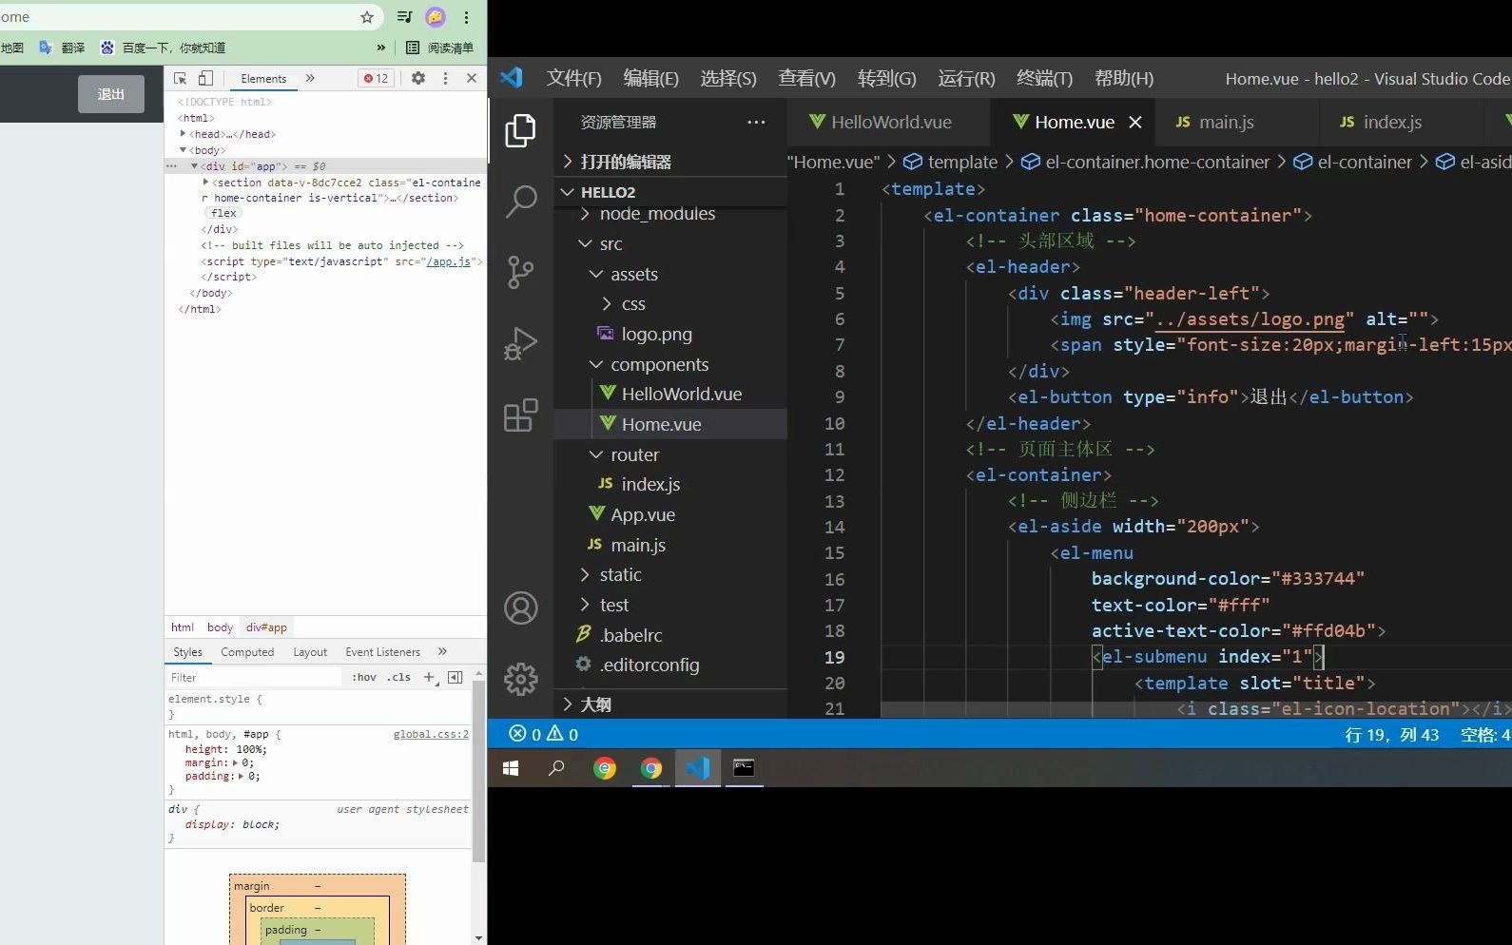Image resolution: width=1512 pixels, height=945 pixels.
Task: Switch to main.js editor tab
Action: 1226,122
